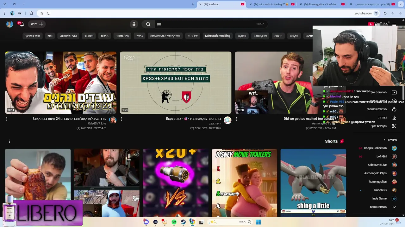Focus the YouTube חיפוש search field
This screenshot has width=405, height=227.
pyautogui.click(x=211, y=24)
